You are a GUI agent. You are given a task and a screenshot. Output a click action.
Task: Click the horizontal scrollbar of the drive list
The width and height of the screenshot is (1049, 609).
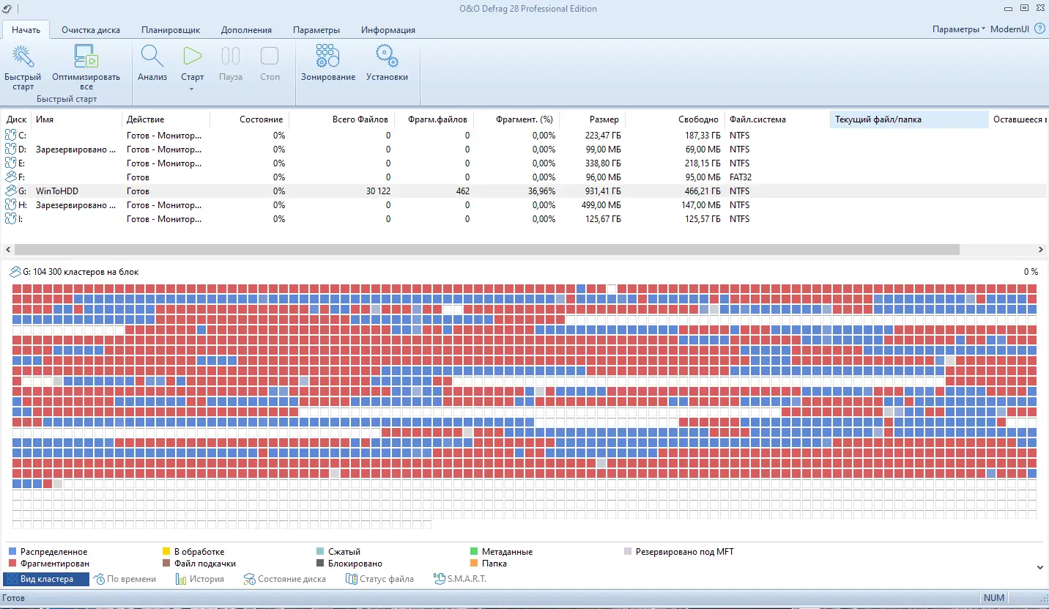pos(486,250)
